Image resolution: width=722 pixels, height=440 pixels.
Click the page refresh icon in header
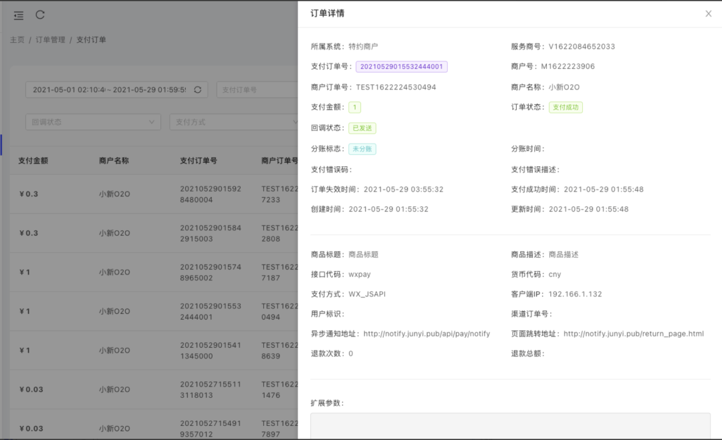(40, 15)
